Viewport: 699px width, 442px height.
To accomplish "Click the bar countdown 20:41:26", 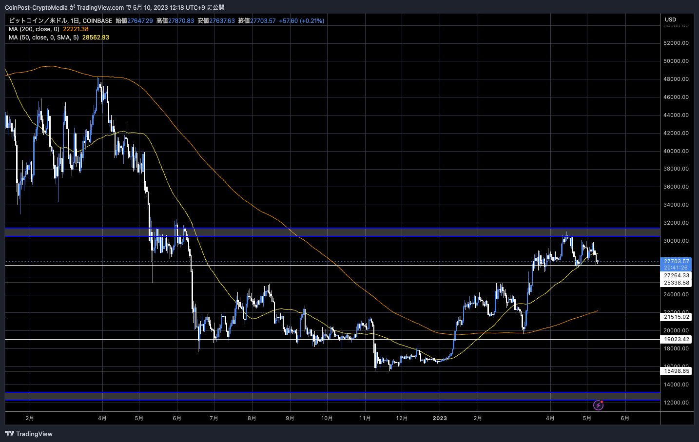I will point(676,268).
